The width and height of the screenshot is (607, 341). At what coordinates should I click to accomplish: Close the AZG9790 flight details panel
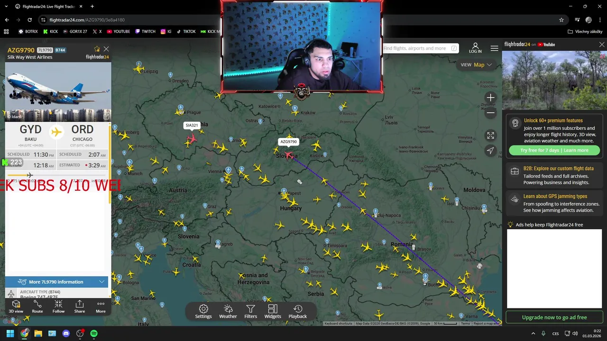tap(106, 49)
